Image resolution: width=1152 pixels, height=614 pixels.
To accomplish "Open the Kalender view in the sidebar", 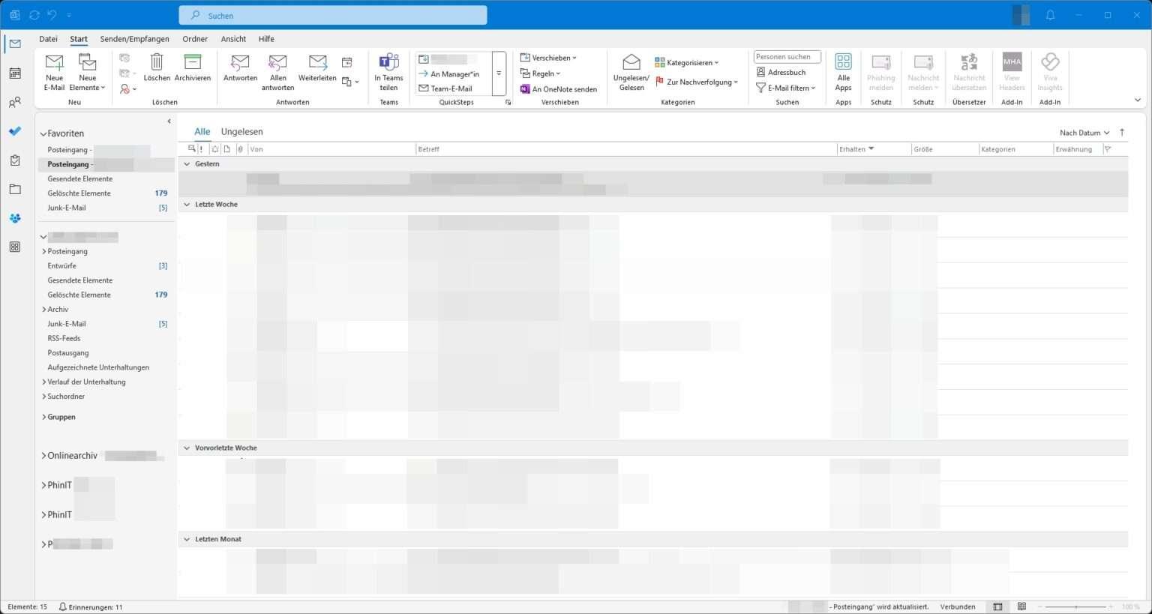I will tap(15, 72).
